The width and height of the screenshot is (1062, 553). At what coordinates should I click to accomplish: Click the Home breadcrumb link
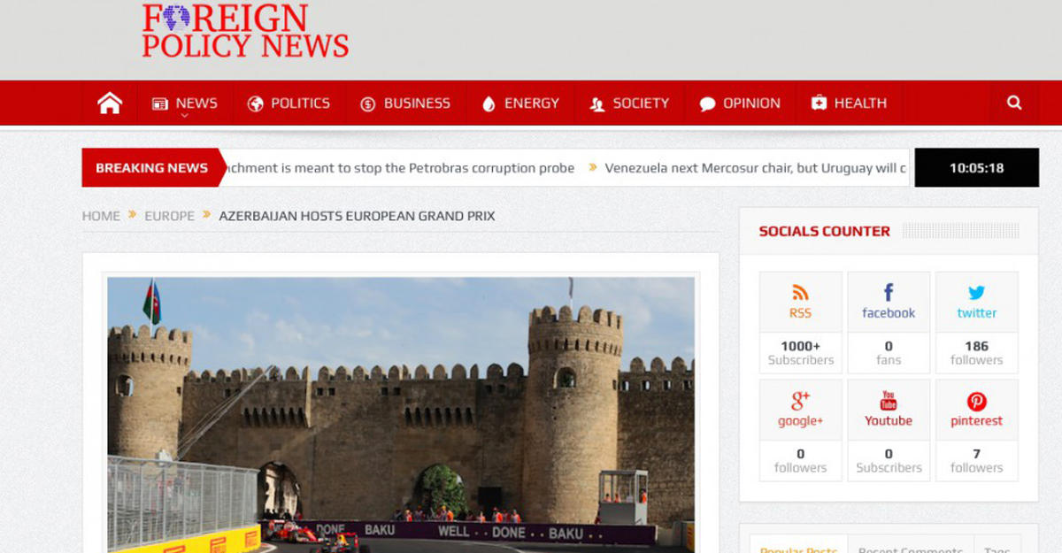[101, 216]
